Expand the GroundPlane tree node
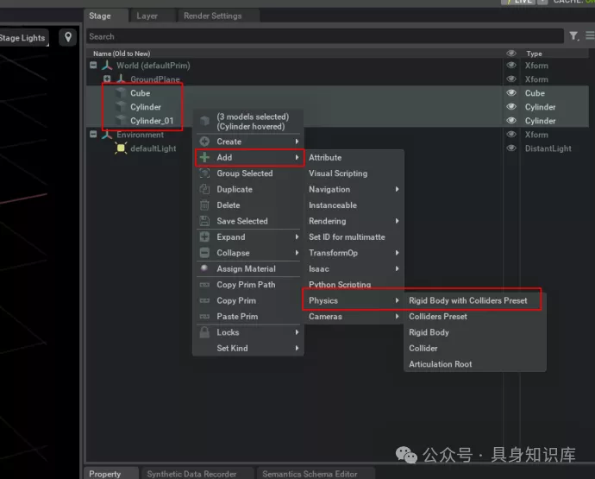The image size is (595, 479). [x=107, y=79]
